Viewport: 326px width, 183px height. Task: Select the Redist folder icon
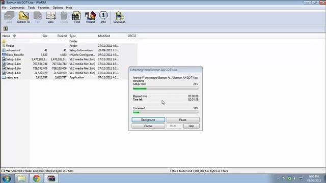click(x=4, y=45)
